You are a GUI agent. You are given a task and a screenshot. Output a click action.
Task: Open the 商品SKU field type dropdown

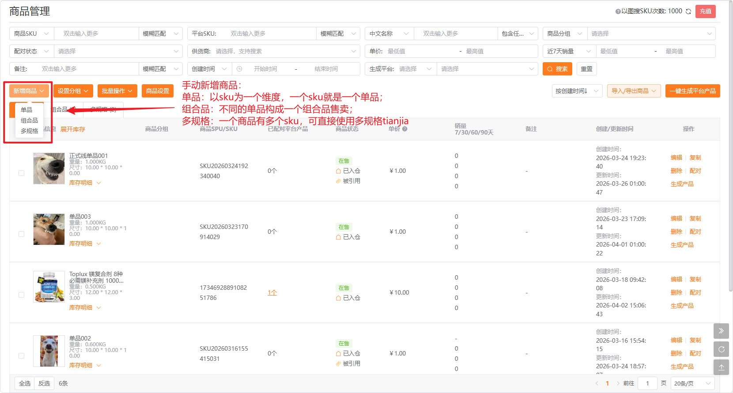coord(31,34)
